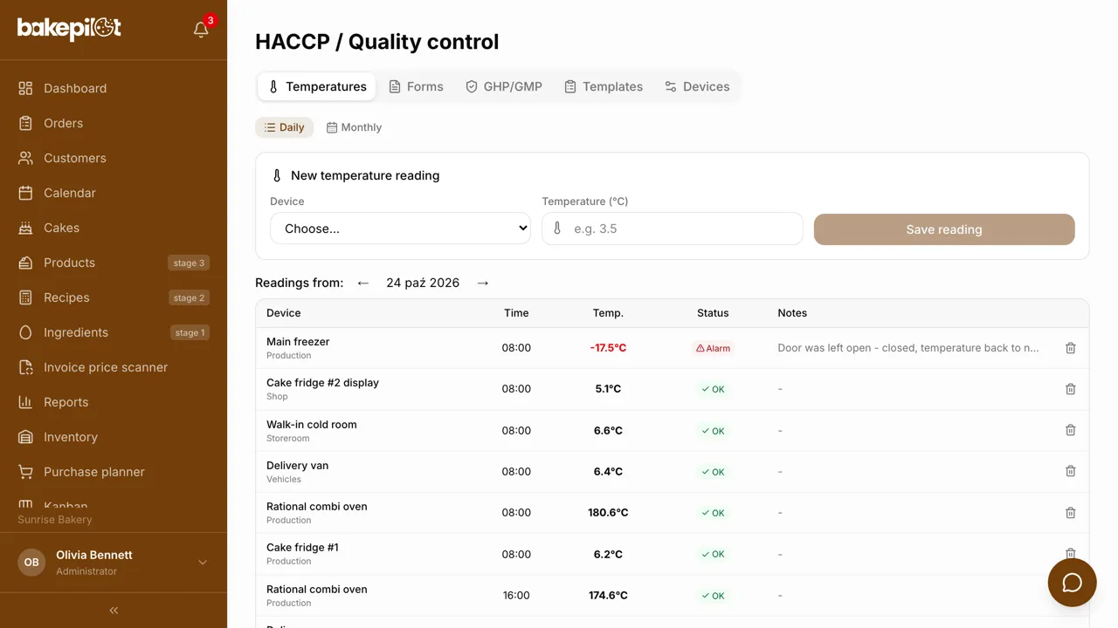The height and width of the screenshot is (628, 1118).
Task: Switch to the Forms tab
Action: click(416, 86)
